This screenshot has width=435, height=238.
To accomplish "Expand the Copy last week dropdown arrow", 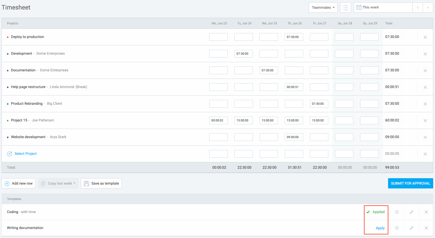I will (74, 183).
